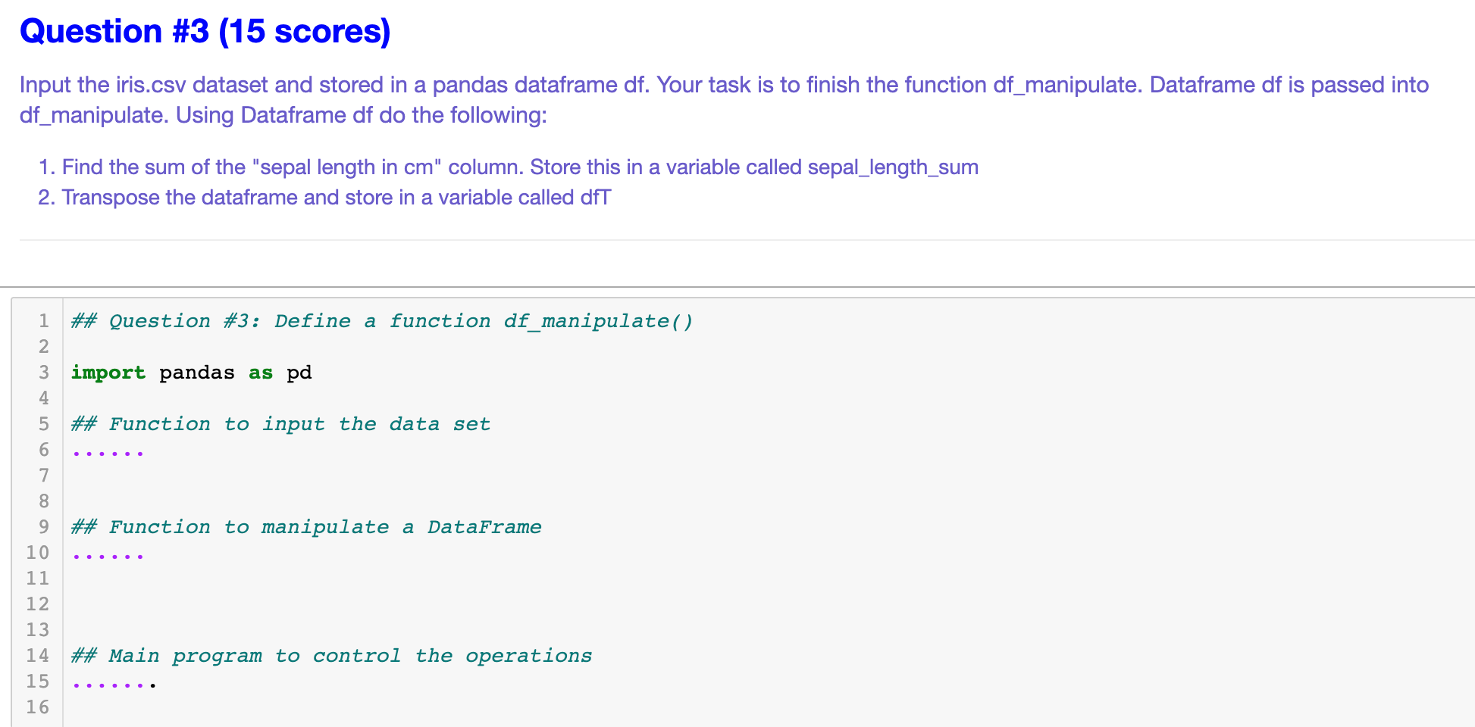Select the 'Function to manipulate a DataFrame' comment
1475x727 pixels.
pos(305,526)
